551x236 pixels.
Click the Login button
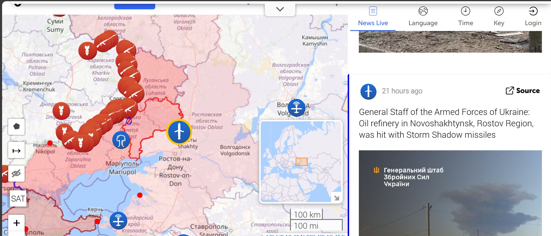click(x=533, y=17)
